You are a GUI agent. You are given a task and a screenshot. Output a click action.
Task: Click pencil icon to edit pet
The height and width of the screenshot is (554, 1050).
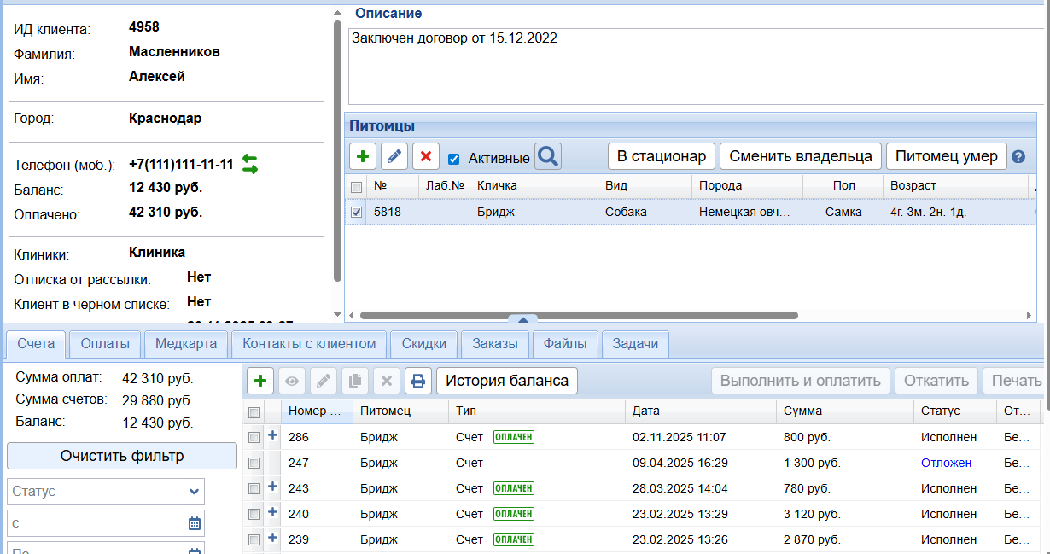click(x=394, y=156)
